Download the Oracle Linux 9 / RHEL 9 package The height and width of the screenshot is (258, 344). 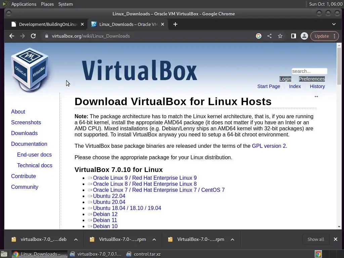point(145,178)
